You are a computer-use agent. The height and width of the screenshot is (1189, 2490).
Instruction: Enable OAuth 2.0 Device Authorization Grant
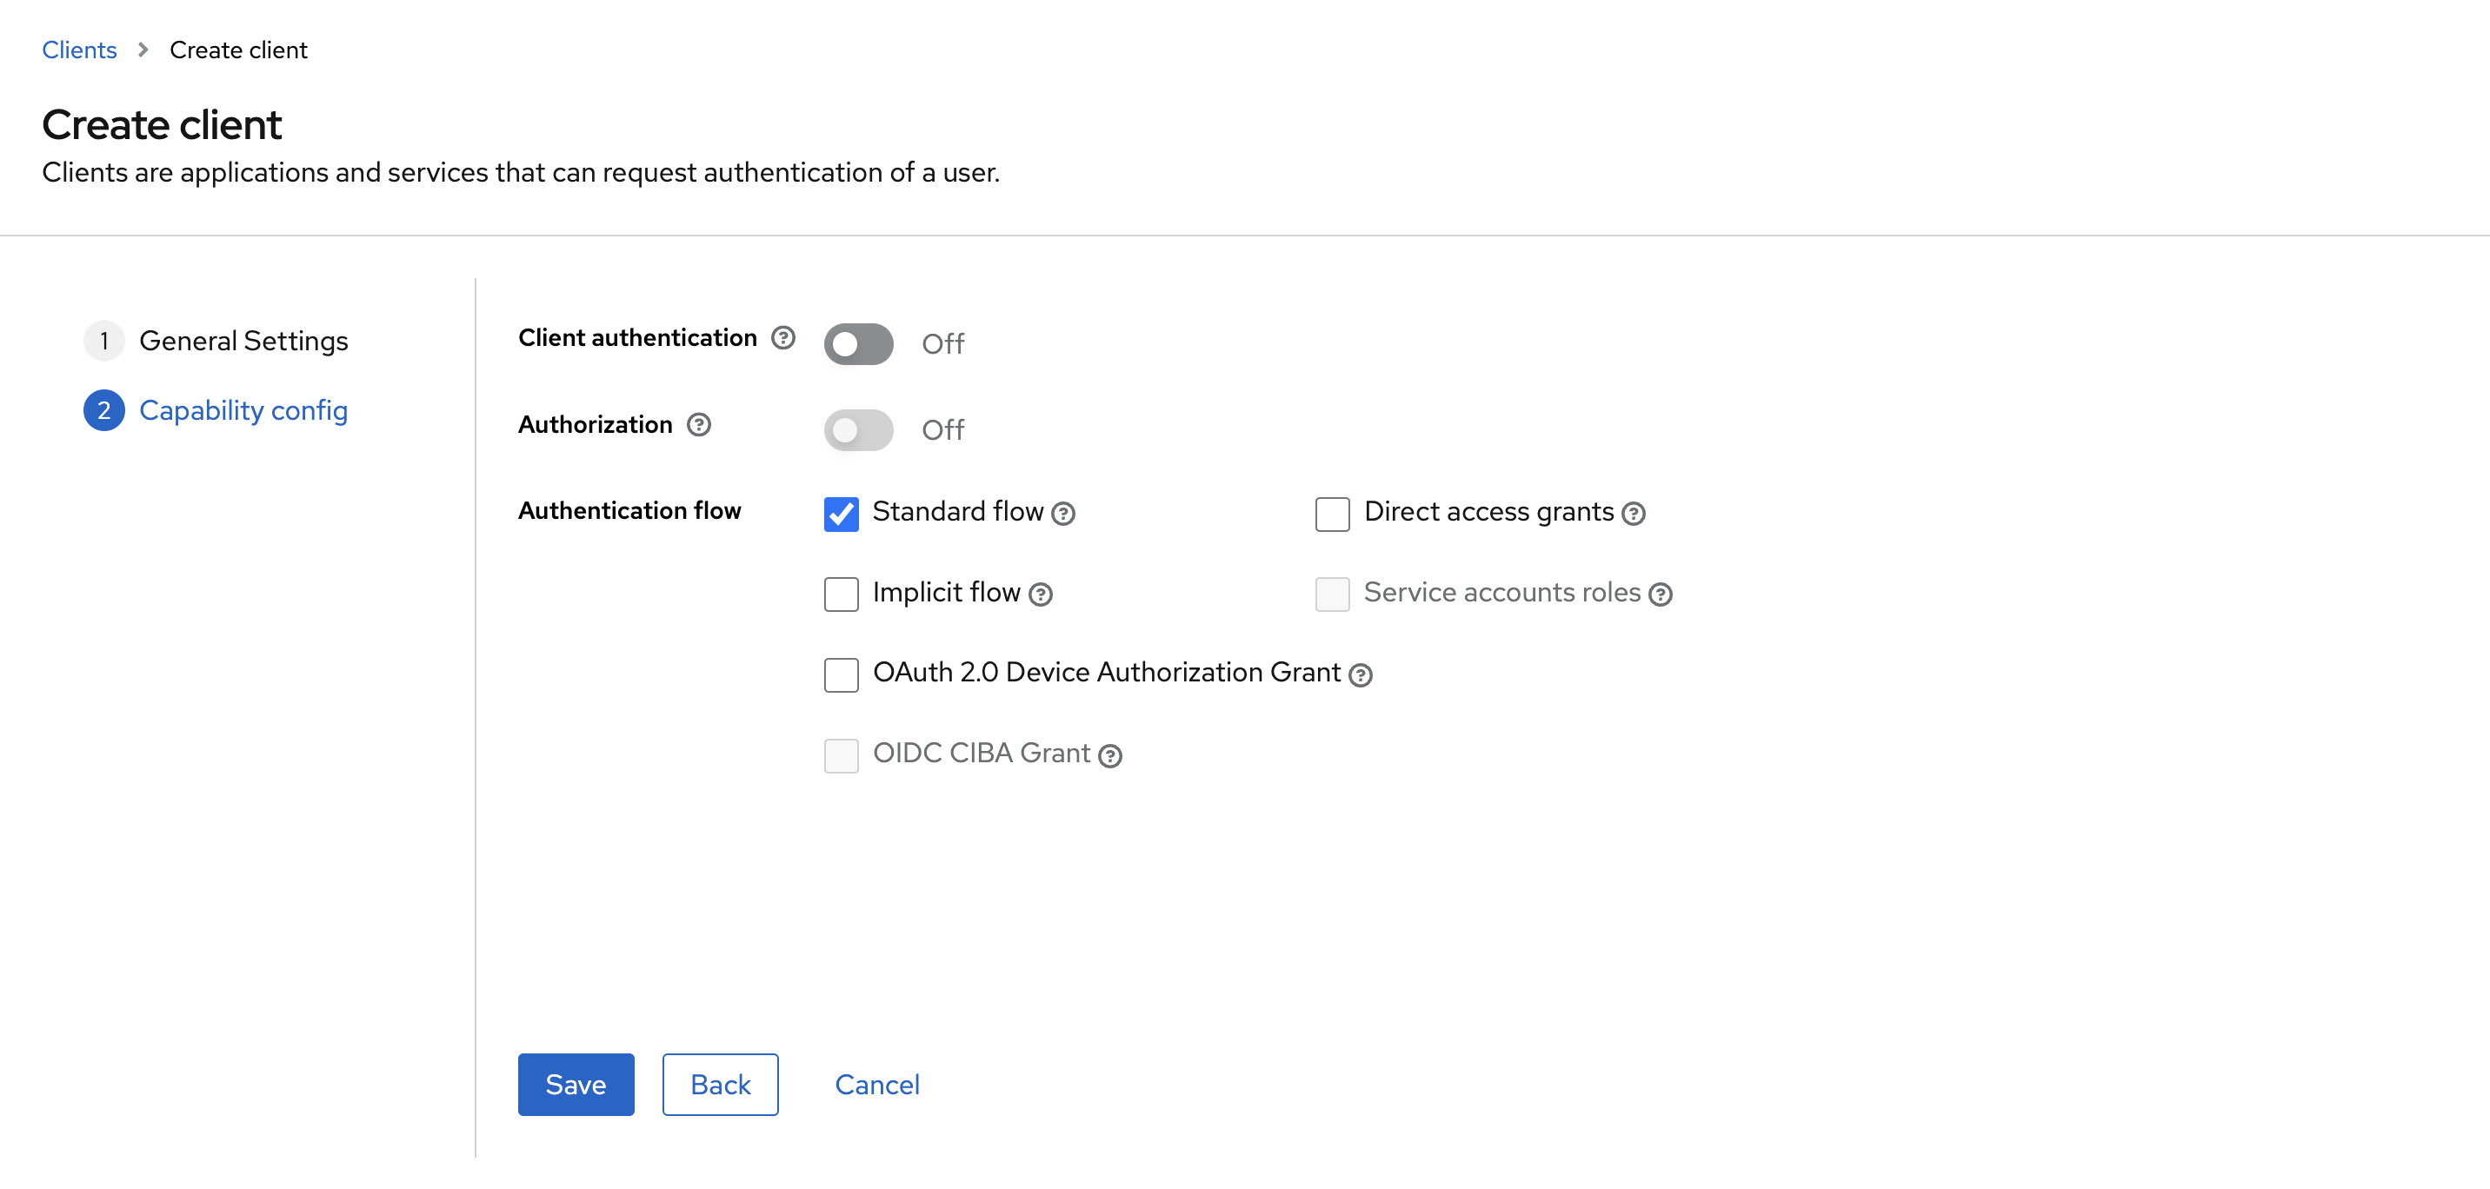[x=841, y=674]
